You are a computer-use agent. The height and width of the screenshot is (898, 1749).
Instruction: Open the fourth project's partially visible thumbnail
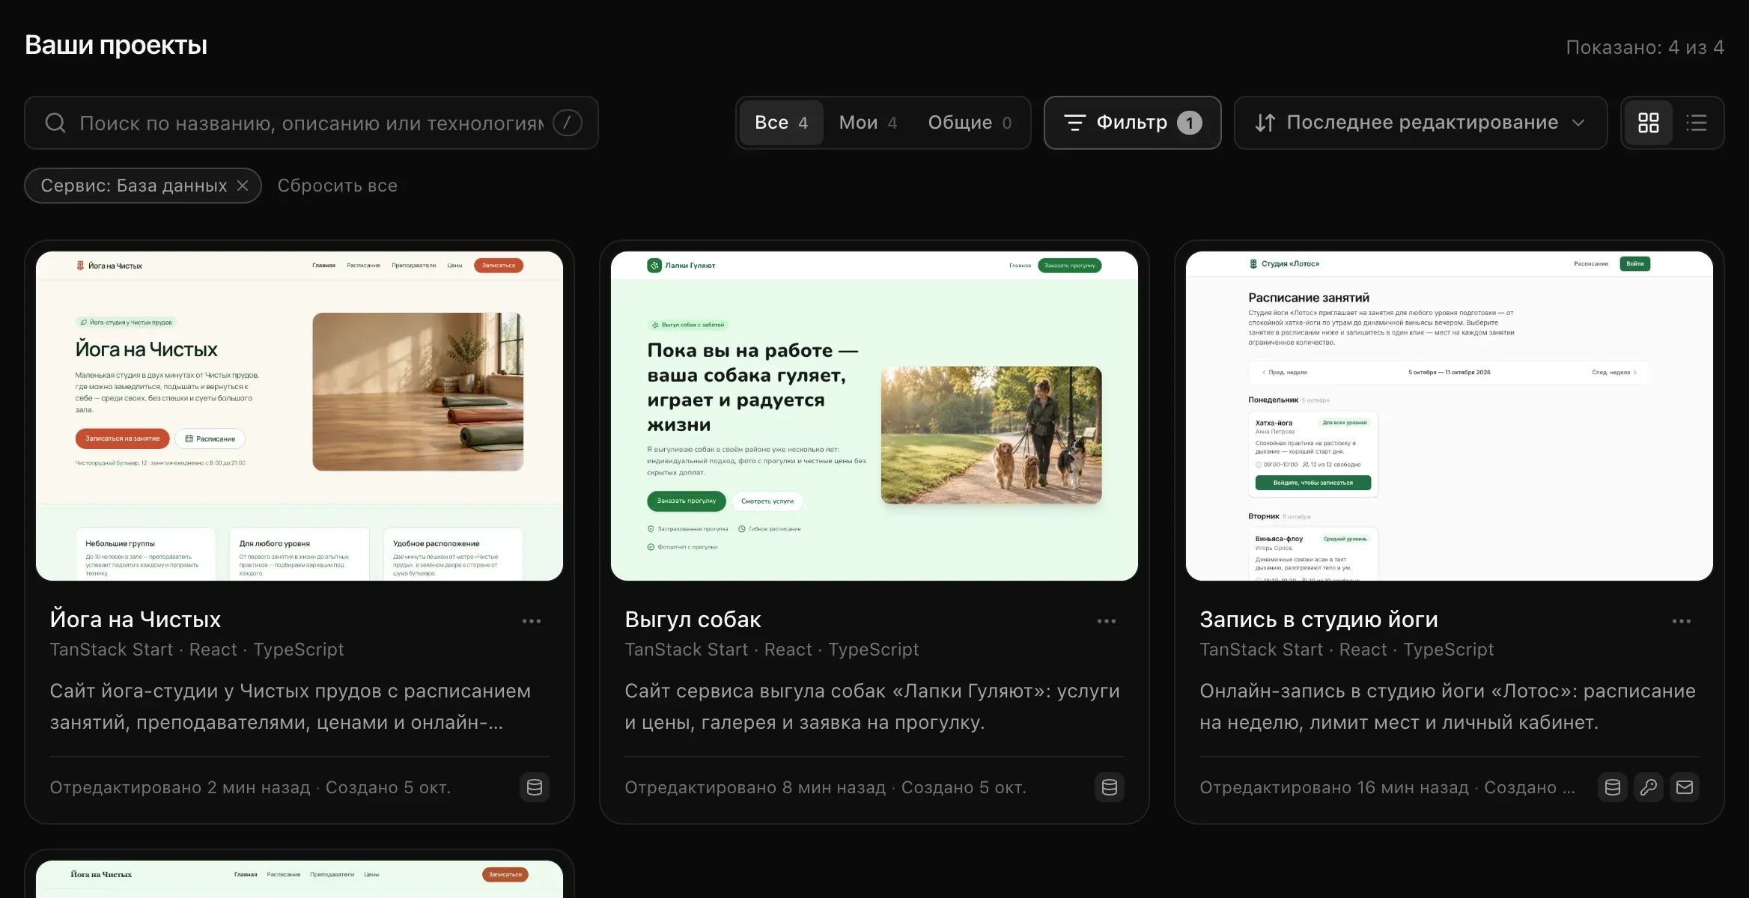click(x=299, y=879)
